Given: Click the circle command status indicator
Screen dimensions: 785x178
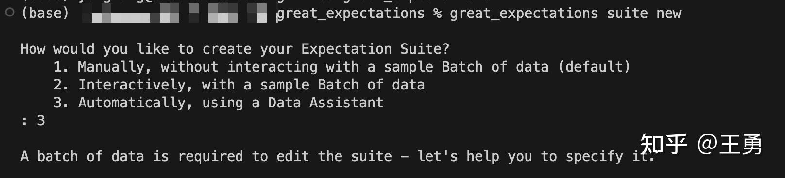Looking at the screenshot, I should pos(9,13).
